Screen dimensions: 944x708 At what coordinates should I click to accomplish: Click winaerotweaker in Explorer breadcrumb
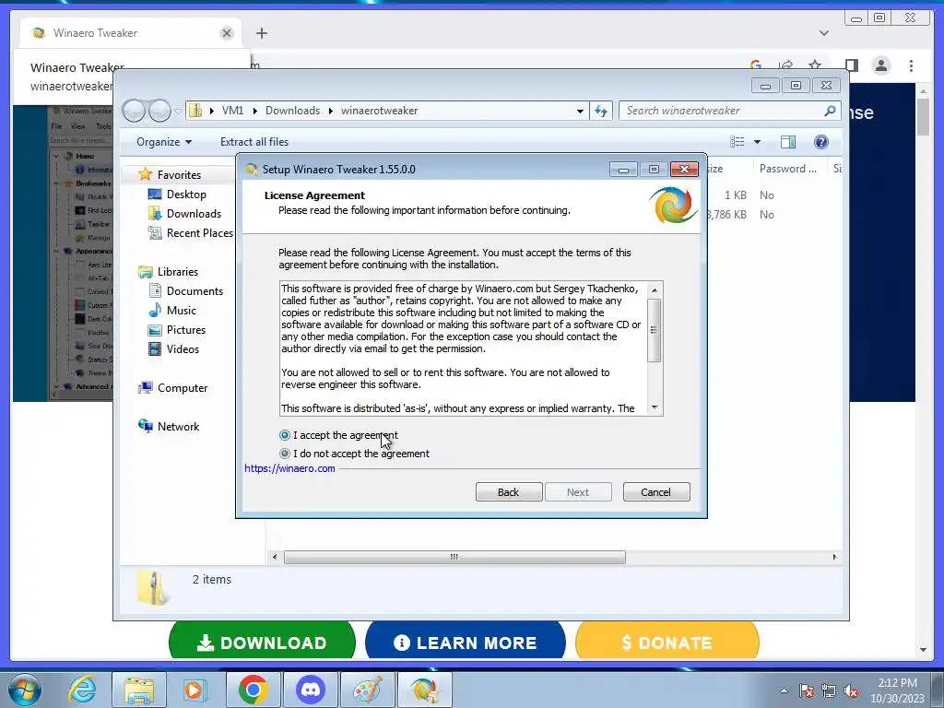coord(379,111)
